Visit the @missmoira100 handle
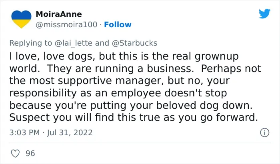 (x=67, y=25)
